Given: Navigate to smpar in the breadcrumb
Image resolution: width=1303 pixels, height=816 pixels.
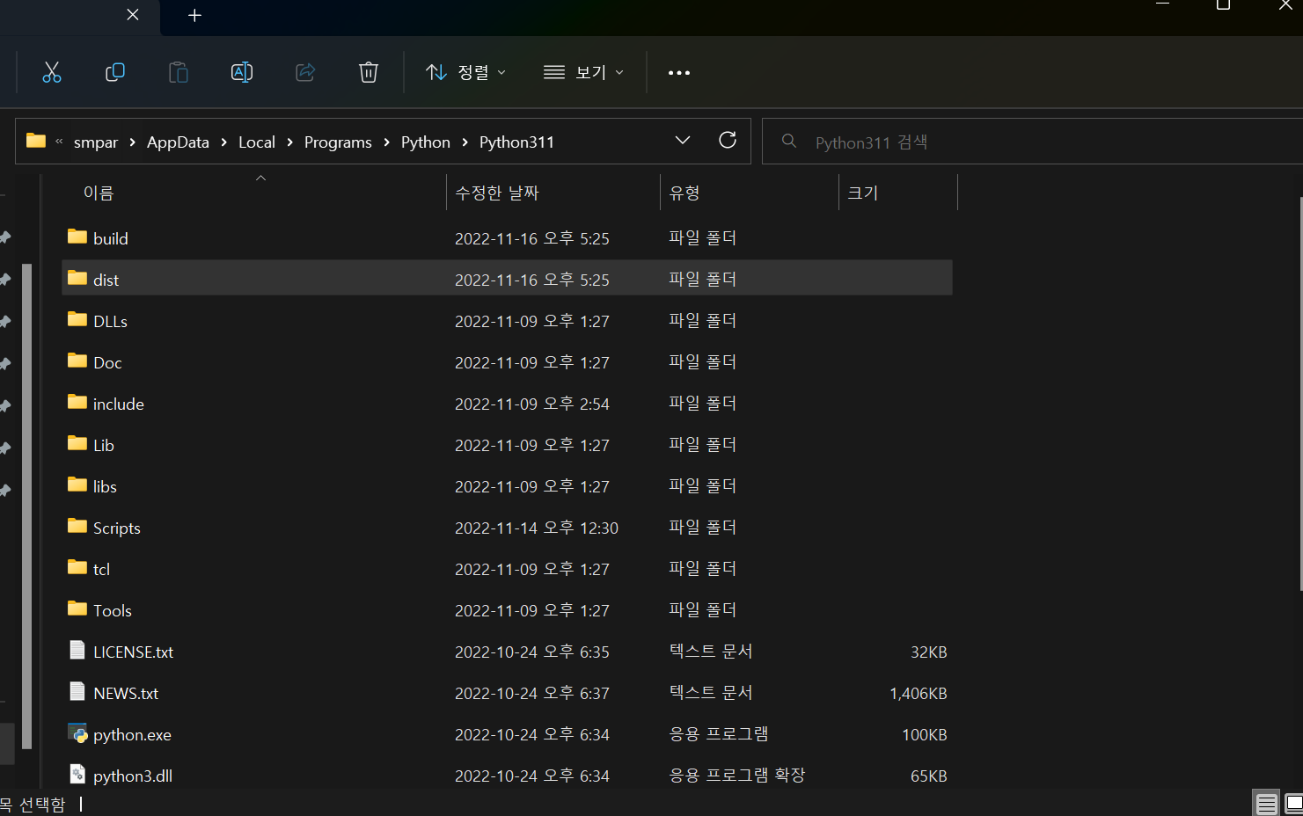Looking at the screenshot, I should (96, 142).
